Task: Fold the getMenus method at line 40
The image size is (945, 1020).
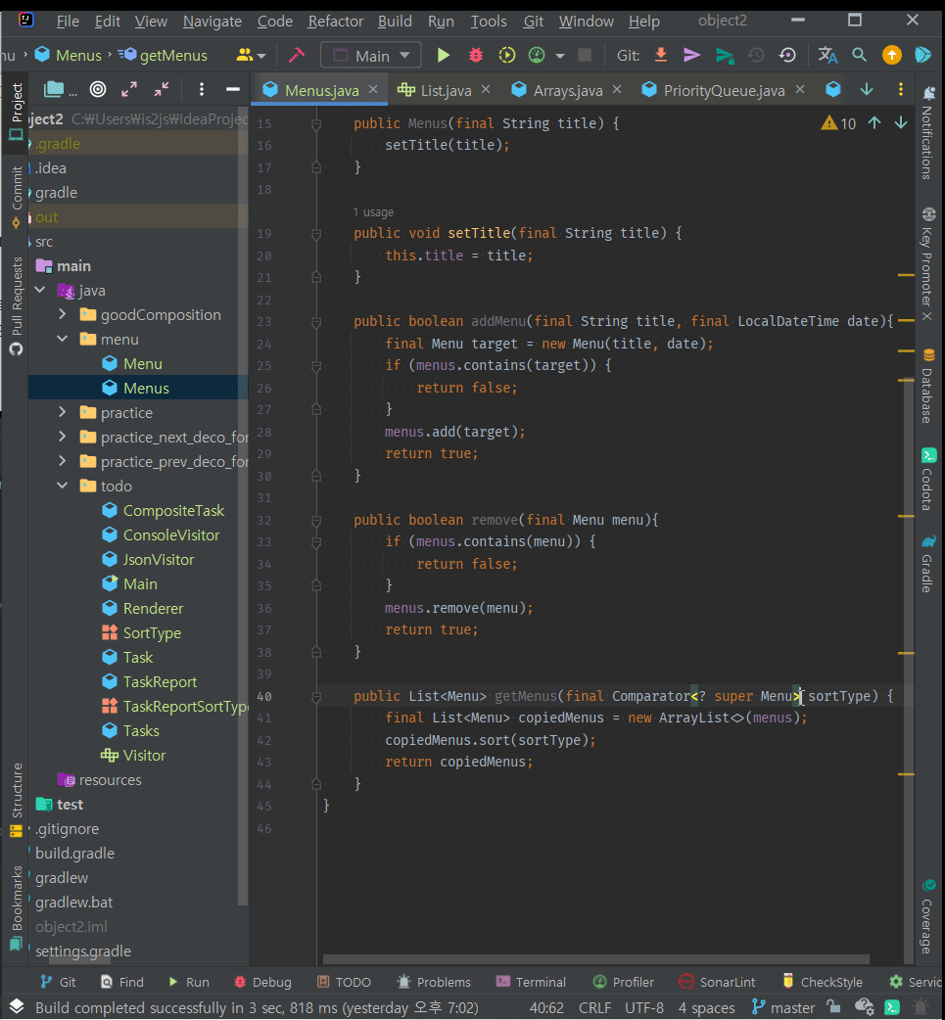Action: (316, 696)
